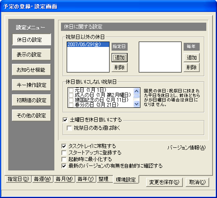Enable 祝祭日のある週は除く checkbox
The width and height of the screenshot is (217, 198).
69,128
